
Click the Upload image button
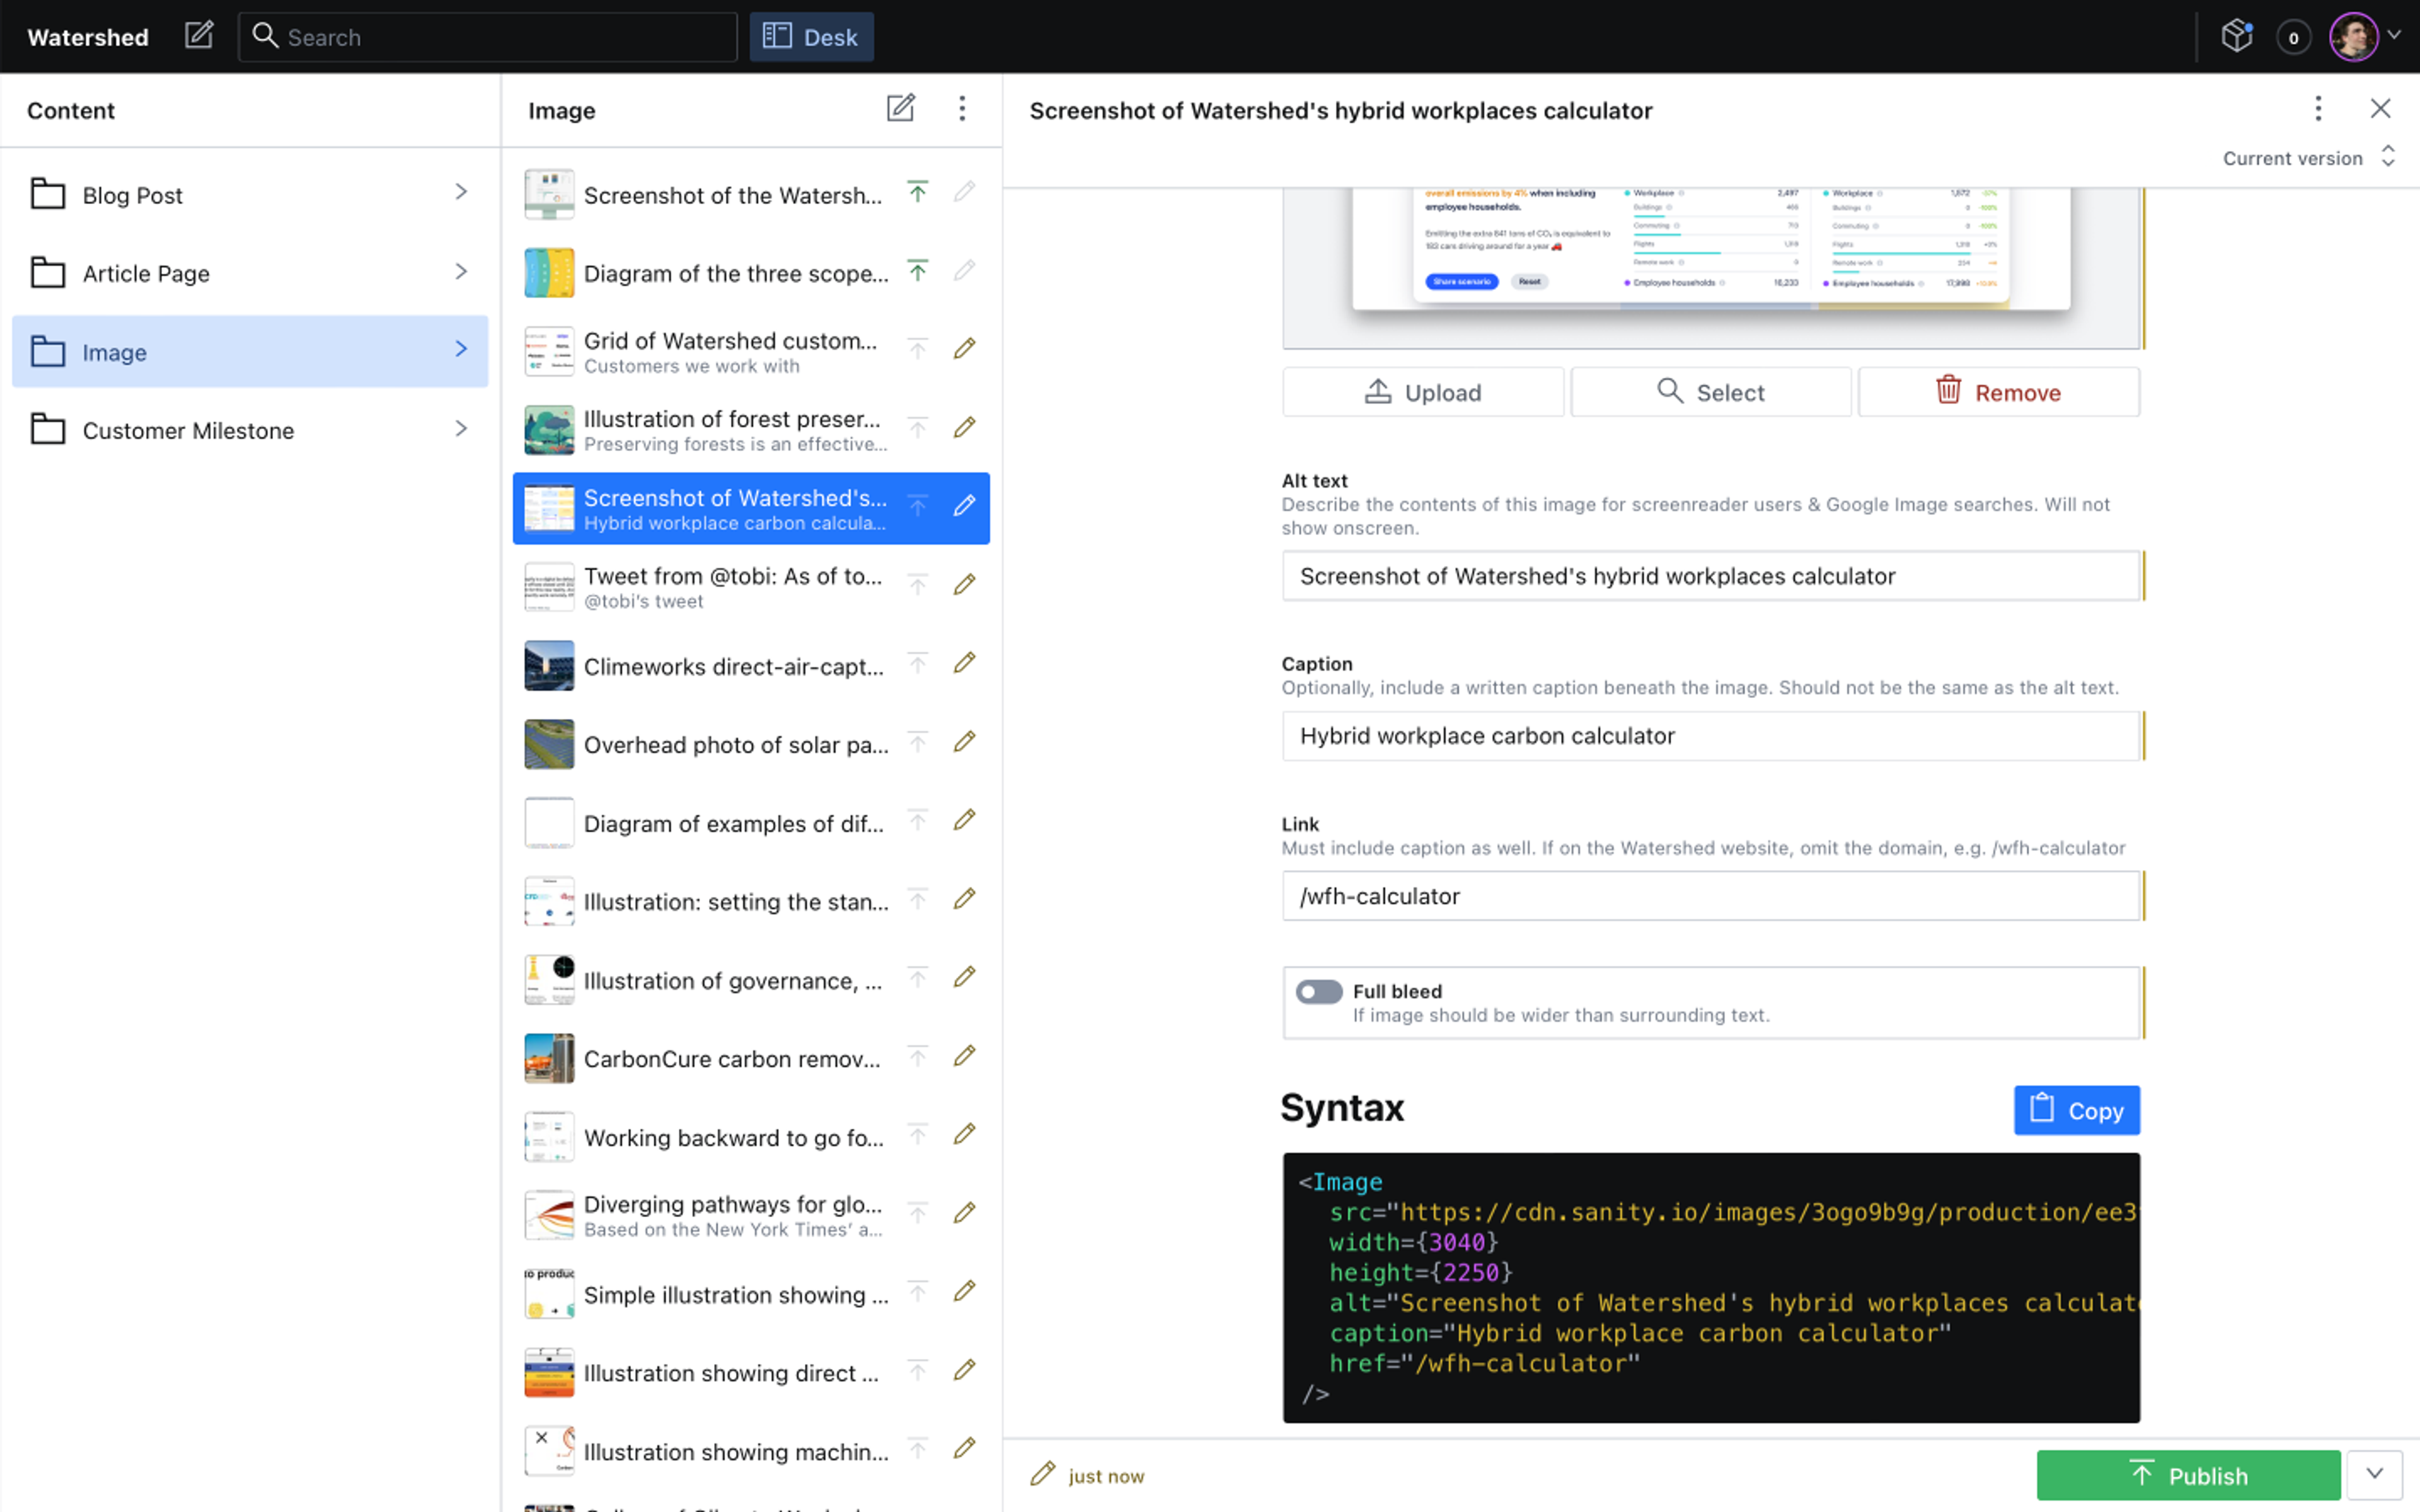pyautogui.click(x=1422, y=392)
